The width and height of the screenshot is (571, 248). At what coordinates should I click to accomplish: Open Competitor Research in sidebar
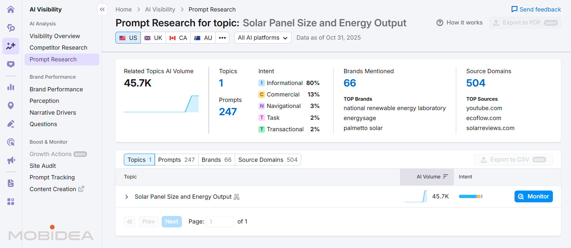click(x=58, y=47)
